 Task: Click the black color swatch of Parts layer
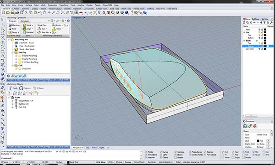click(265, 30)
